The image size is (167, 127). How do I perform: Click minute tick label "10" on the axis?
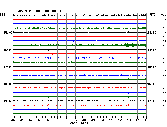pyautogui.click(x=102, y=120)
